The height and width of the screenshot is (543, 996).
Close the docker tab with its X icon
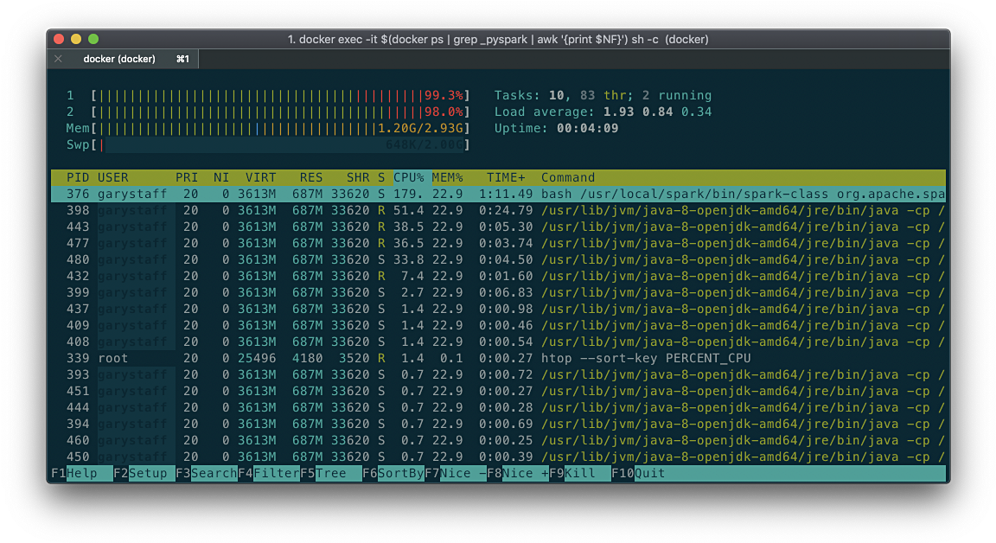click(x=58, y=59)
